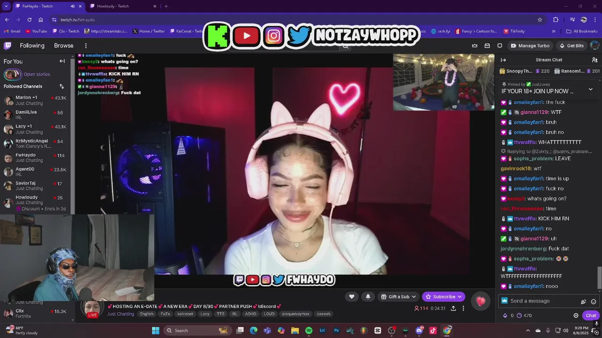Select the kaicenat stream tag
This screenshot has height=338, width=602.
point(185,314)
